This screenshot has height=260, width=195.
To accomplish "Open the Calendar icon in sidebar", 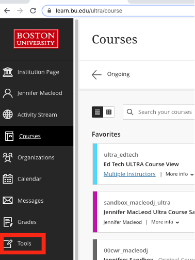I will (x=8, y=179).
